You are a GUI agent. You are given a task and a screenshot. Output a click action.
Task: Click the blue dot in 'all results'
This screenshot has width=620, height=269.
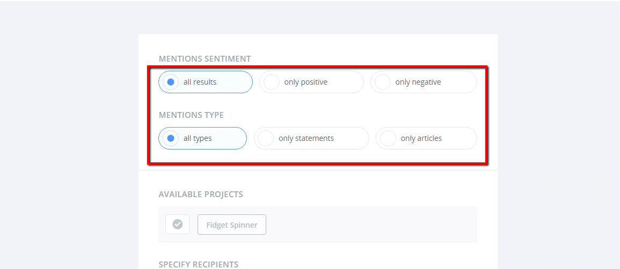[x=171, y=82]
